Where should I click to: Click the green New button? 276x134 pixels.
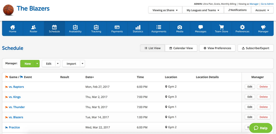click(x=28, y=64)
